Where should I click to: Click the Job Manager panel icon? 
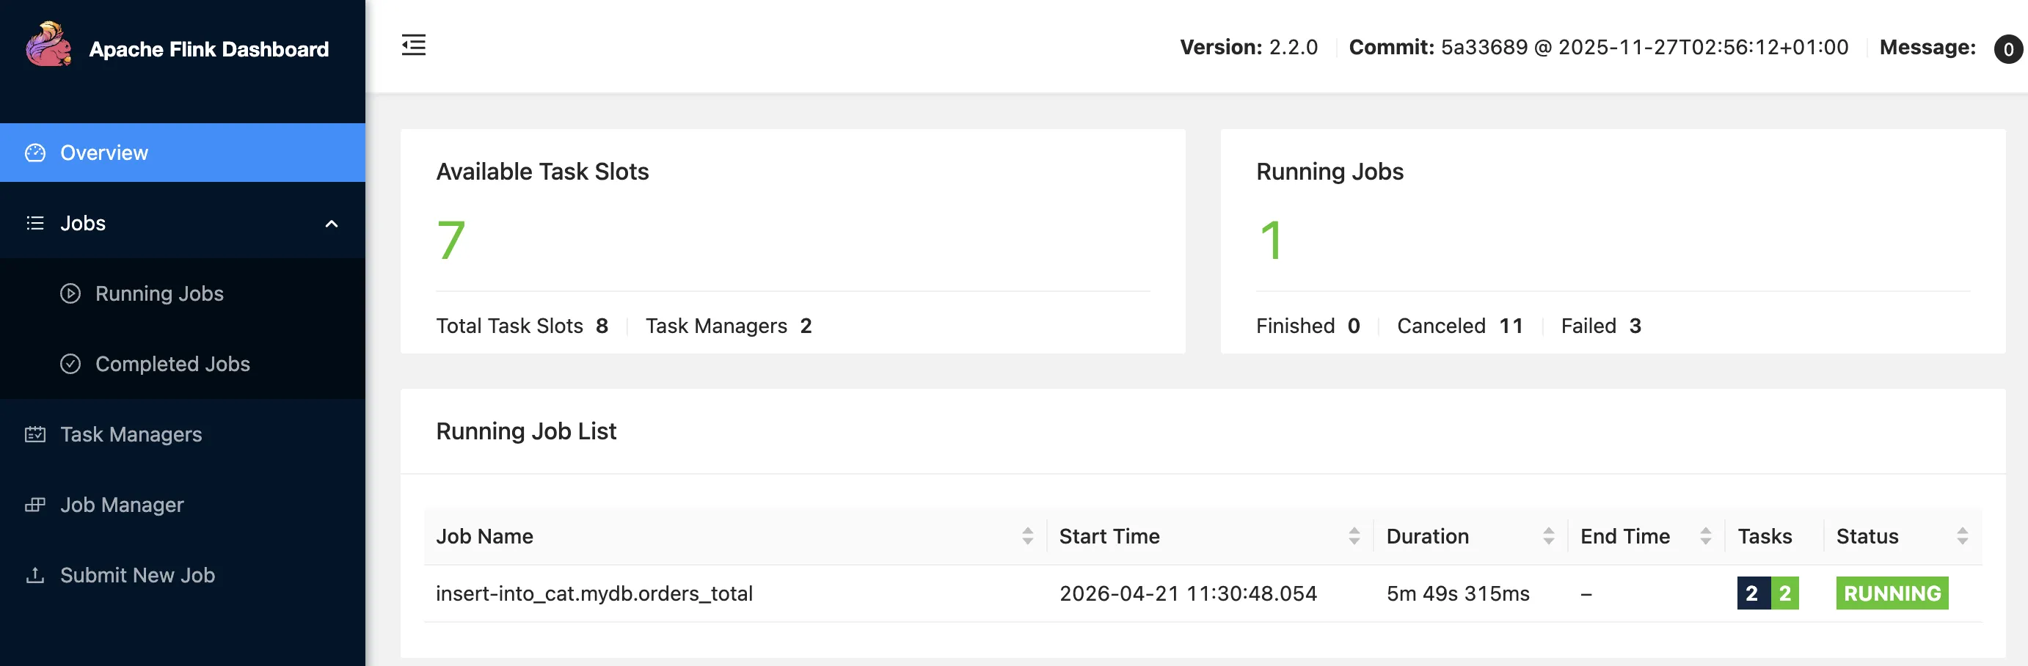point(34,505)
